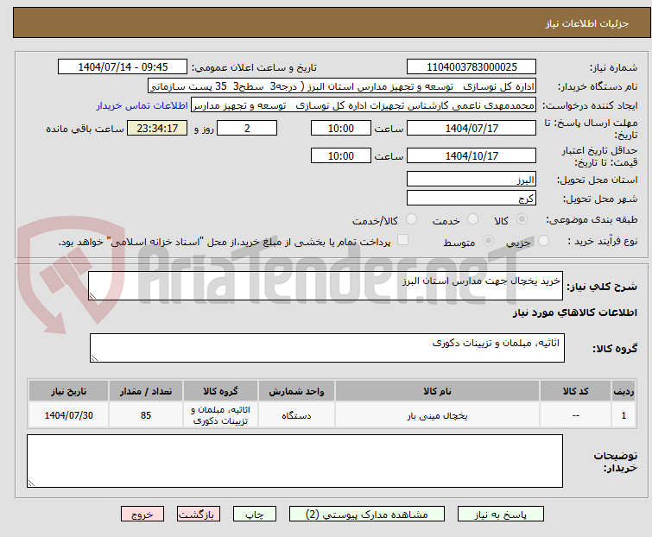Screen dimensions: 652x537
Task: Click the شماره نیاز field 1104003783000025
Action: point(472,67)
